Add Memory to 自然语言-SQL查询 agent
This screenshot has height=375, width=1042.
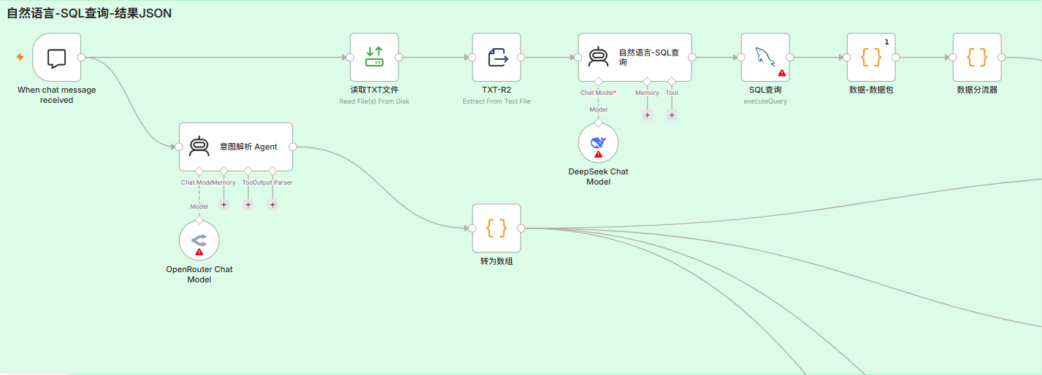(647, 115)
